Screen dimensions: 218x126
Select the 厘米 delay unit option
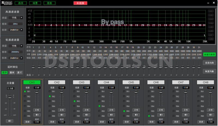(x=12, y=73)
